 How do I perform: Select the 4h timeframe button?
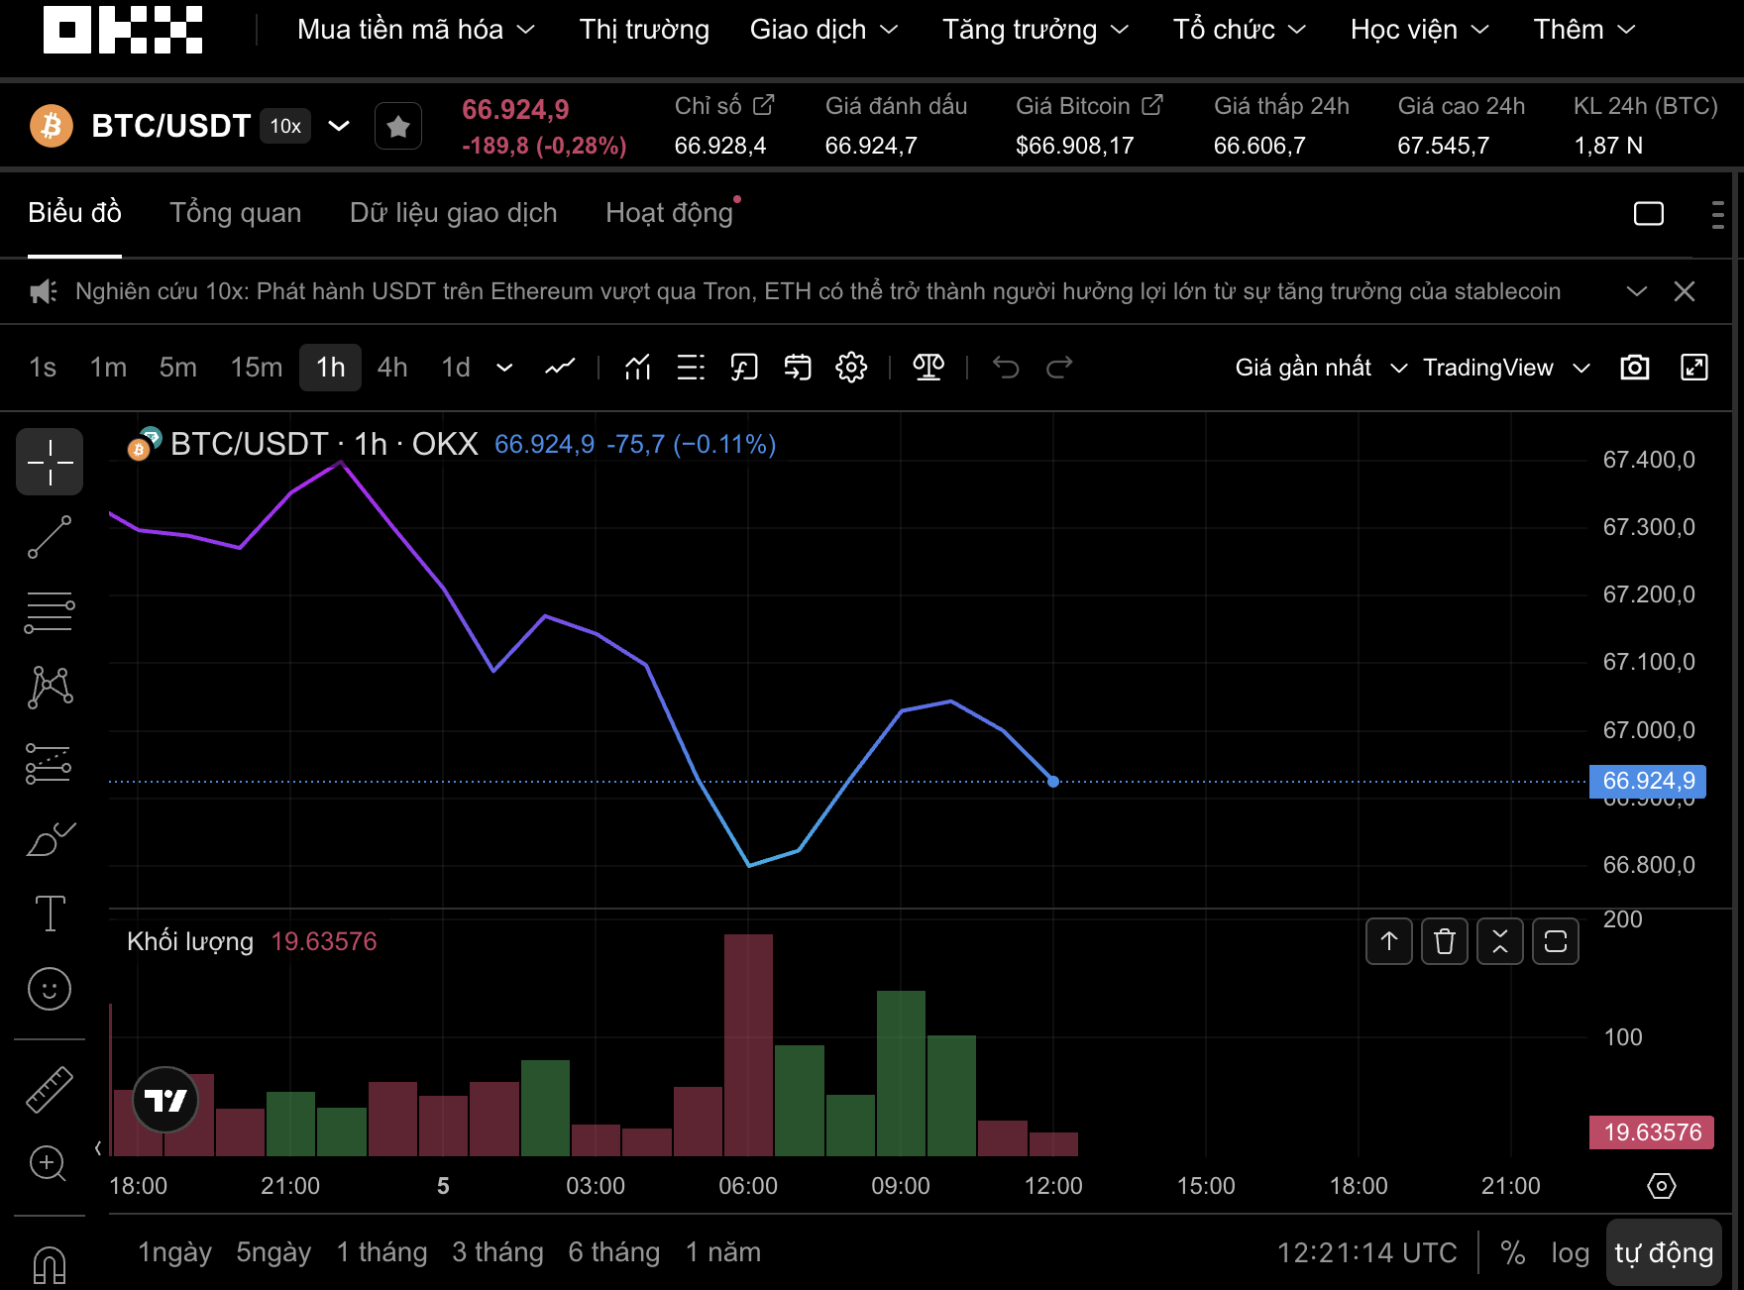point(392,368)
